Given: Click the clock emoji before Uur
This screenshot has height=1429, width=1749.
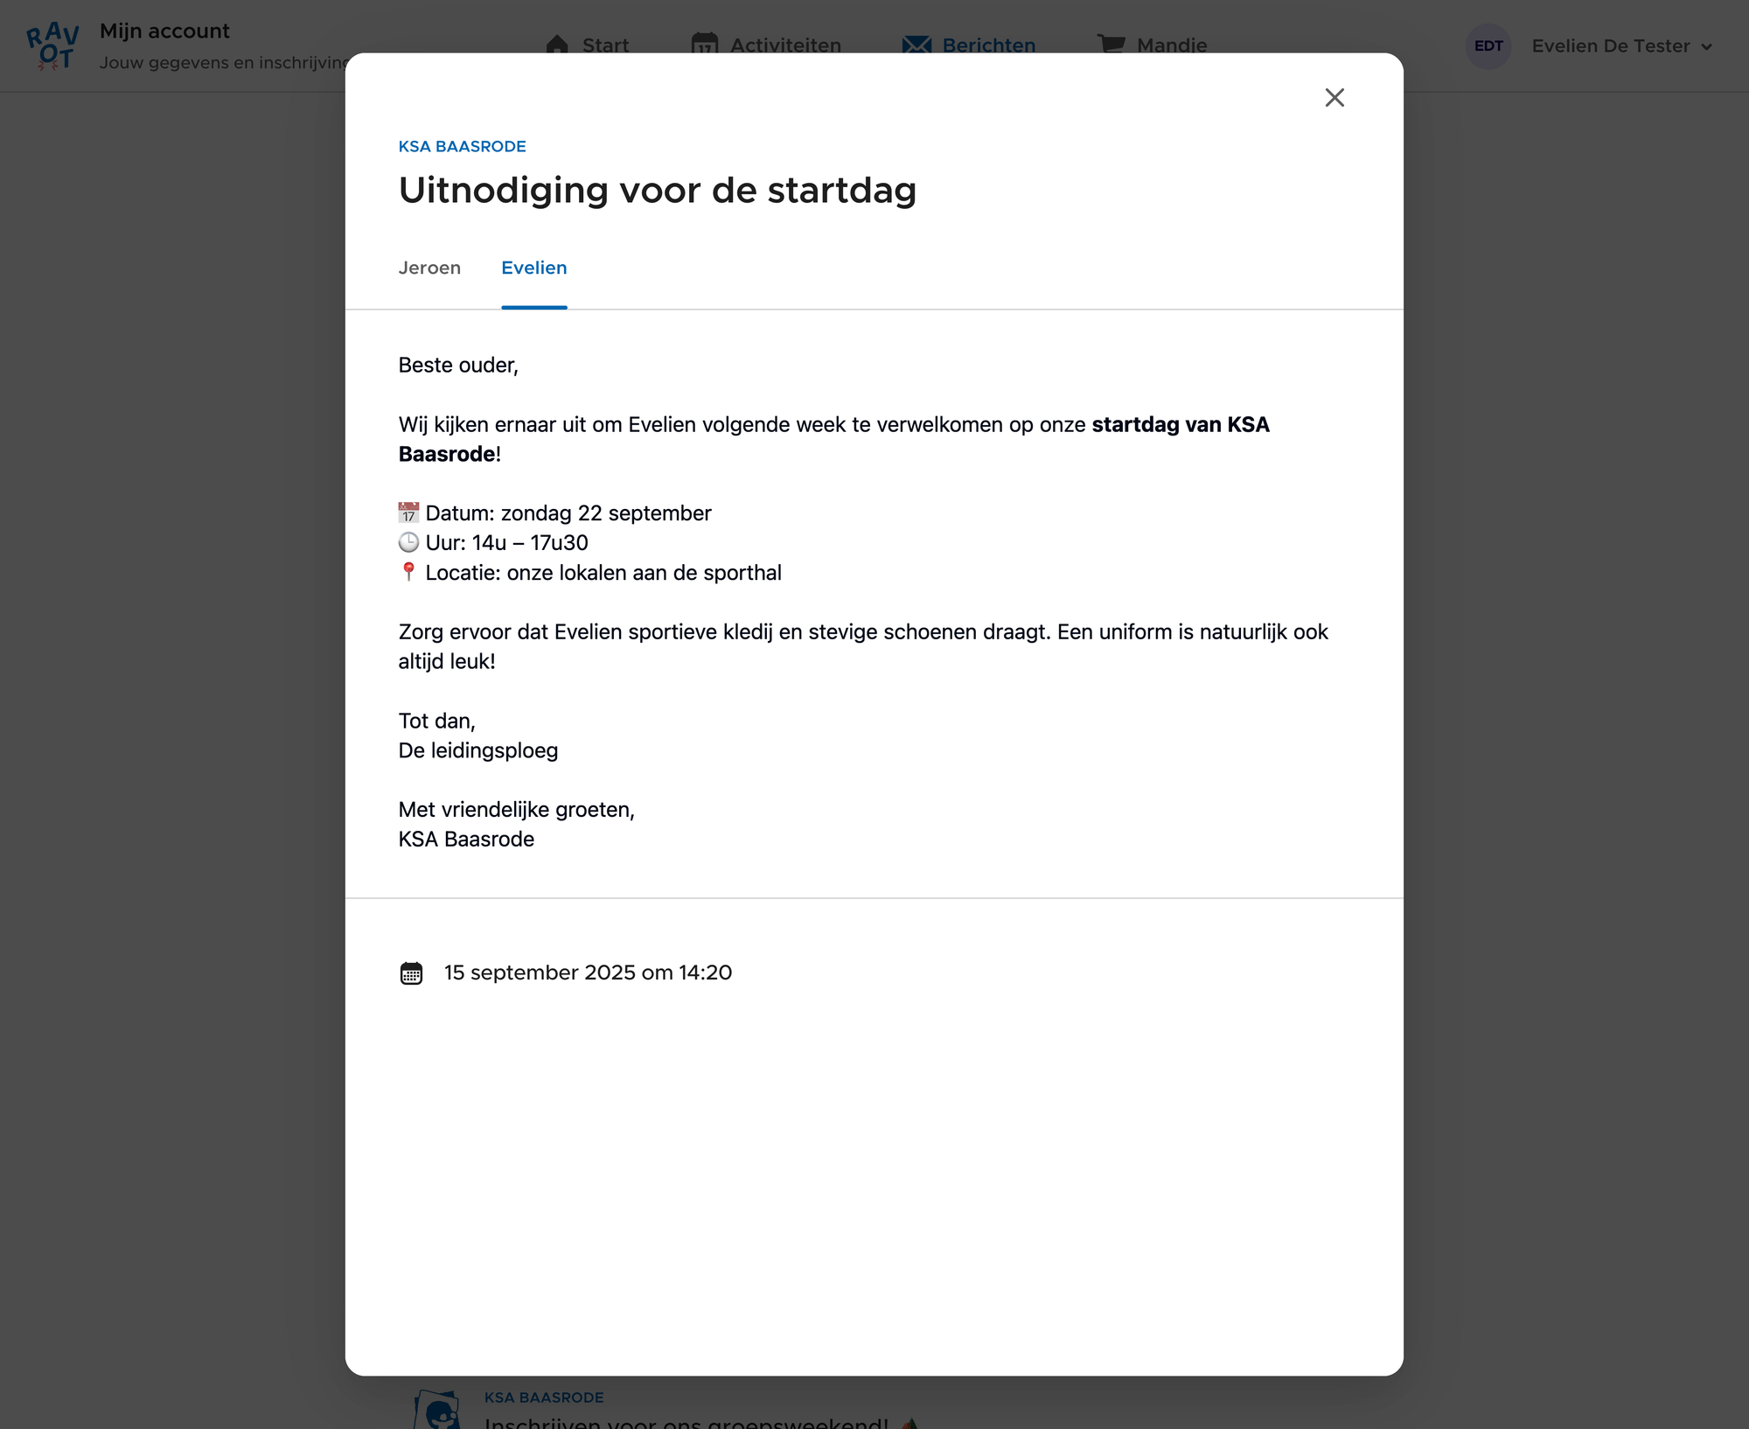Looking at the screenshot, I should tap(408, 542).
